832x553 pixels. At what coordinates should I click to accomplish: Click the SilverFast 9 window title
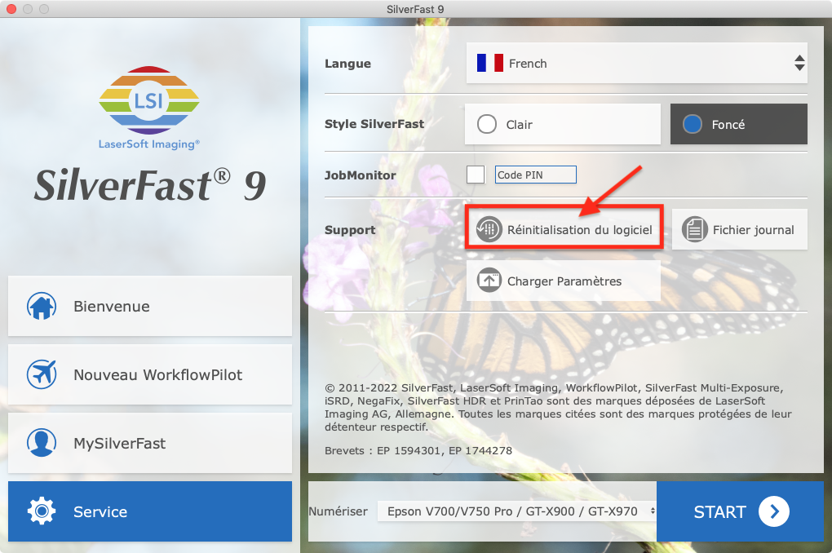[415, 9]
